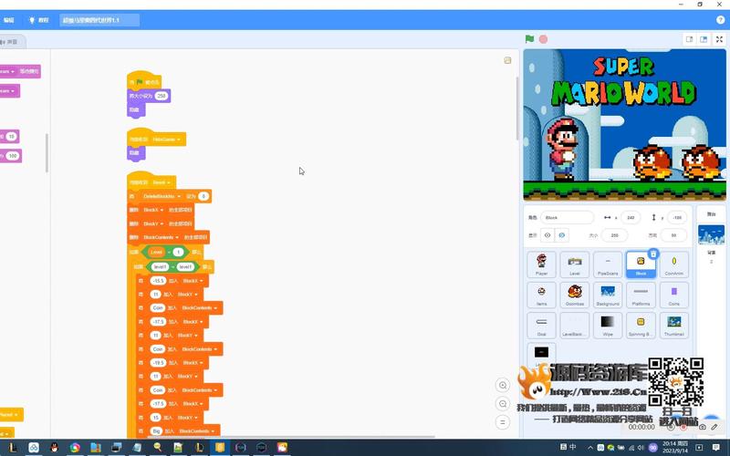Open the tutorials lightbulb button

pos(38,20)
